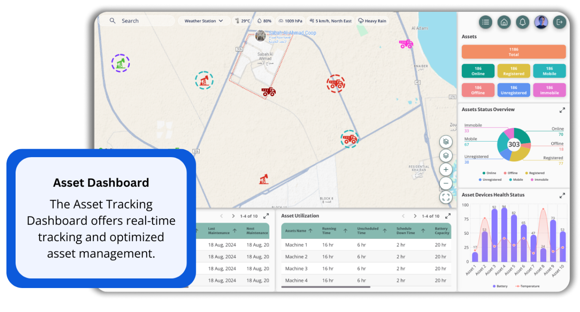Expand the Assets Status Overview panel
This screenshot has height=312, width=580.
pyautogui.click(x=562, y=110)
